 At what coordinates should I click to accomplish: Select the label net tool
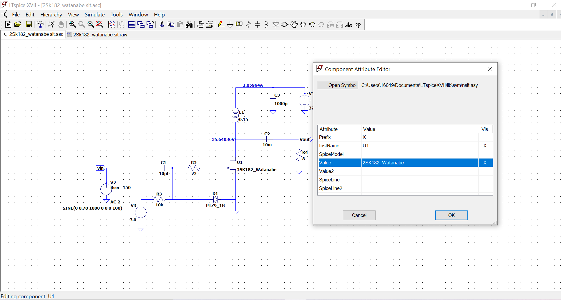pyautogui.click(x=239, y=25)
